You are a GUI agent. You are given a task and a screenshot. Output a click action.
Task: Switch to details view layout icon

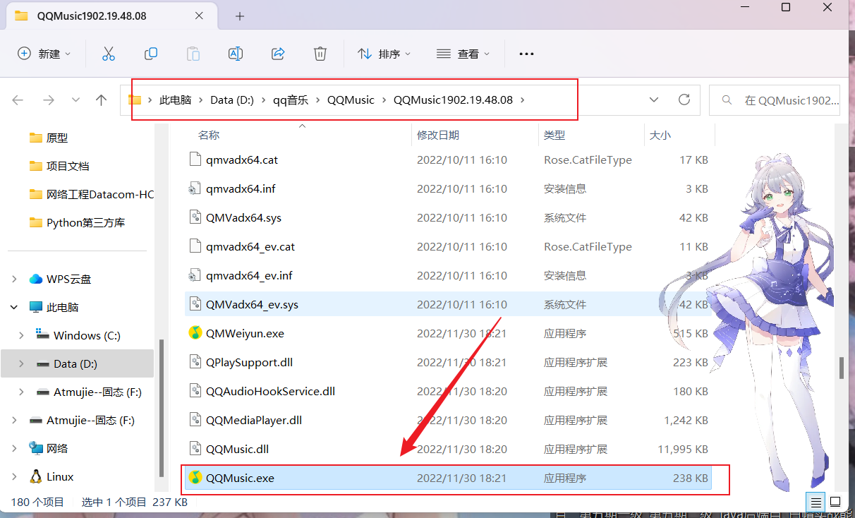[x=815, y=502]
